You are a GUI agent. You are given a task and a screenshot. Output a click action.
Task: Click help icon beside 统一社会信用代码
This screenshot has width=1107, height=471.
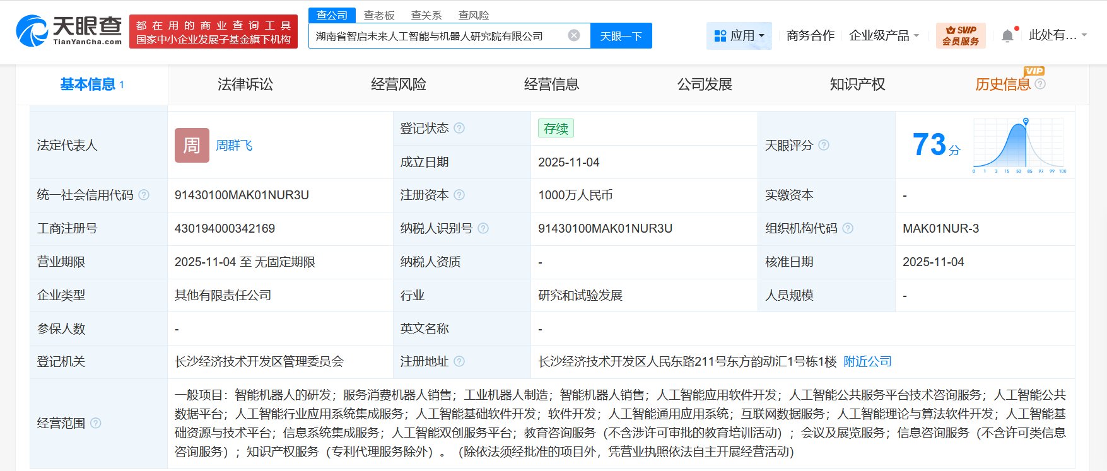point(144,195)
